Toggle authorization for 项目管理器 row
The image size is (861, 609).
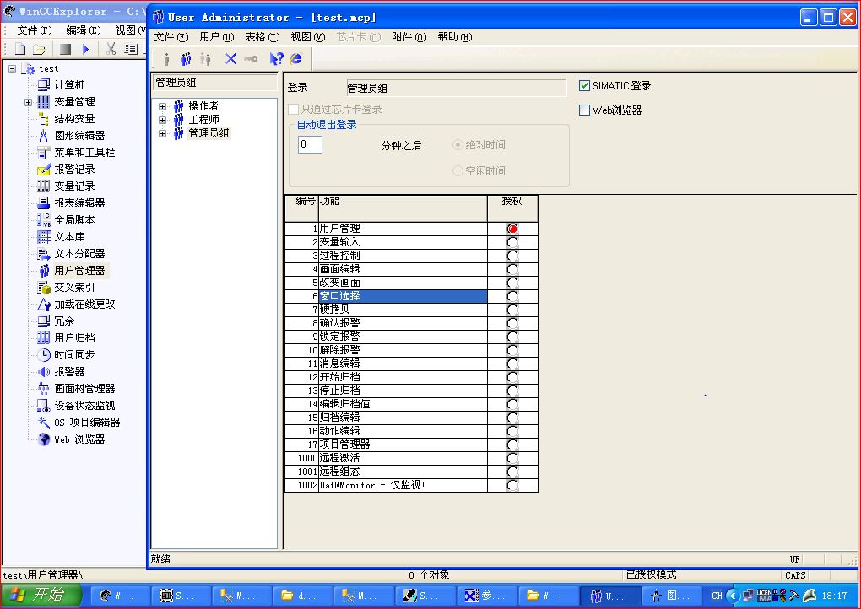coord(512,445)
